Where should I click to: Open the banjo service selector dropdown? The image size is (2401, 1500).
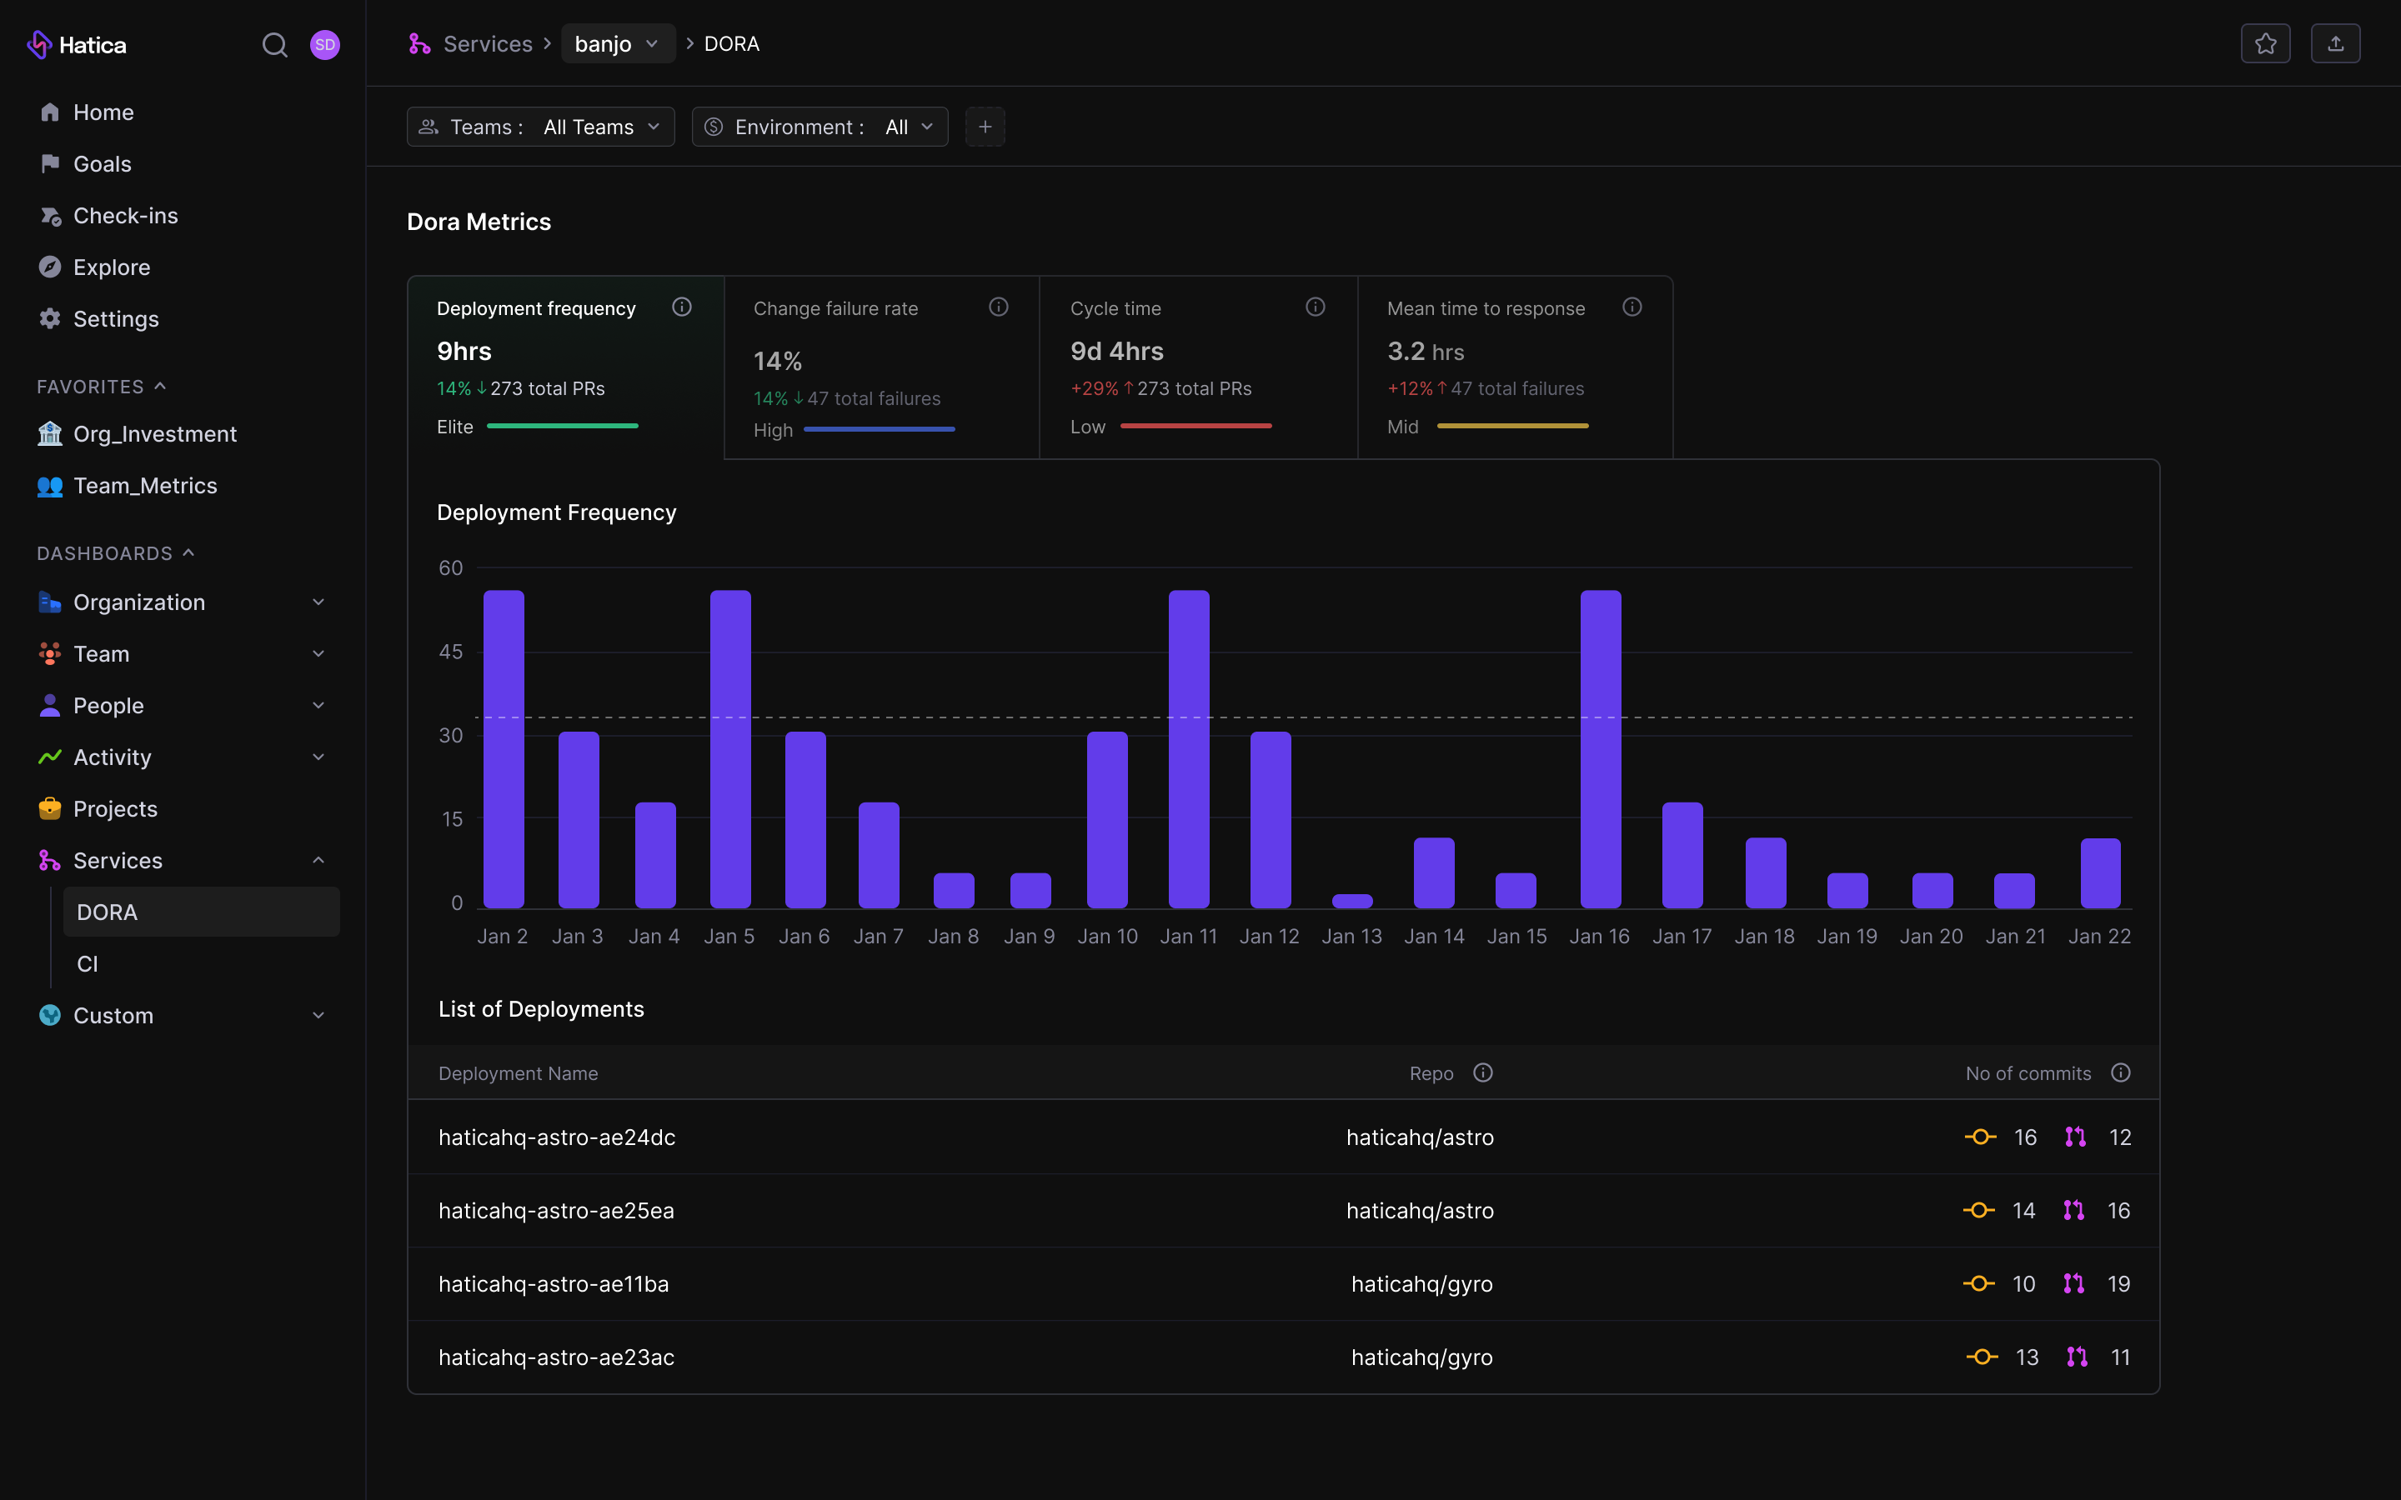tap(617, 43)
